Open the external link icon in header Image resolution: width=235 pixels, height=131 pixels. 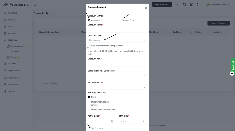(191, 4)
